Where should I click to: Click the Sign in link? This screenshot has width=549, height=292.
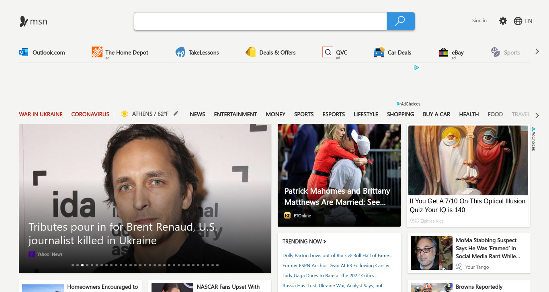coord(479,20)
